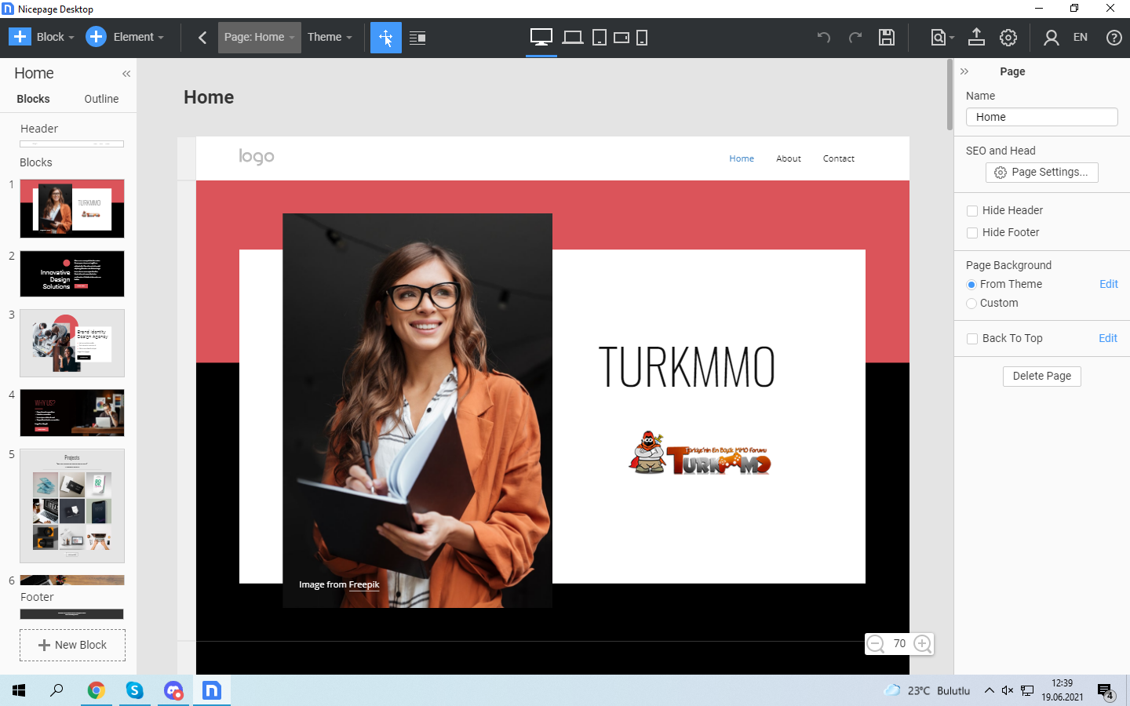The width and height of the screenshot is (1130, 706).
Task: Show hidden system tray icons
Action: point(989,690)
